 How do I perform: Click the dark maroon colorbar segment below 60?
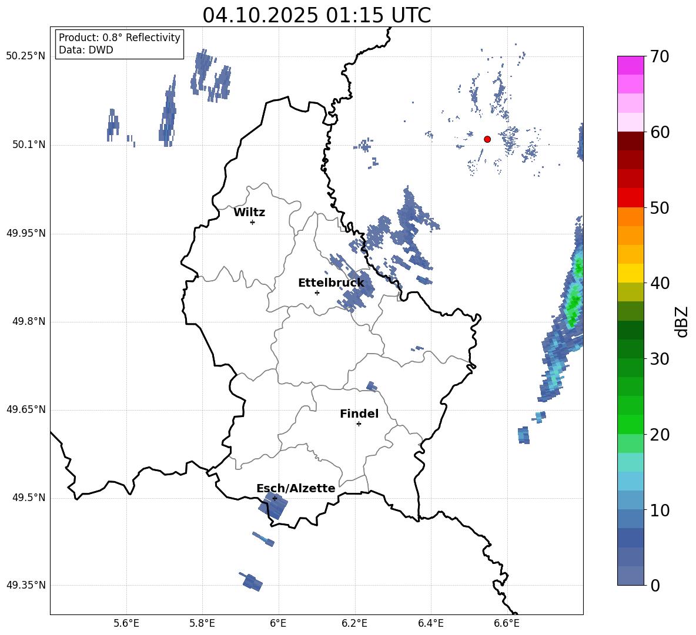coord(630,141)
